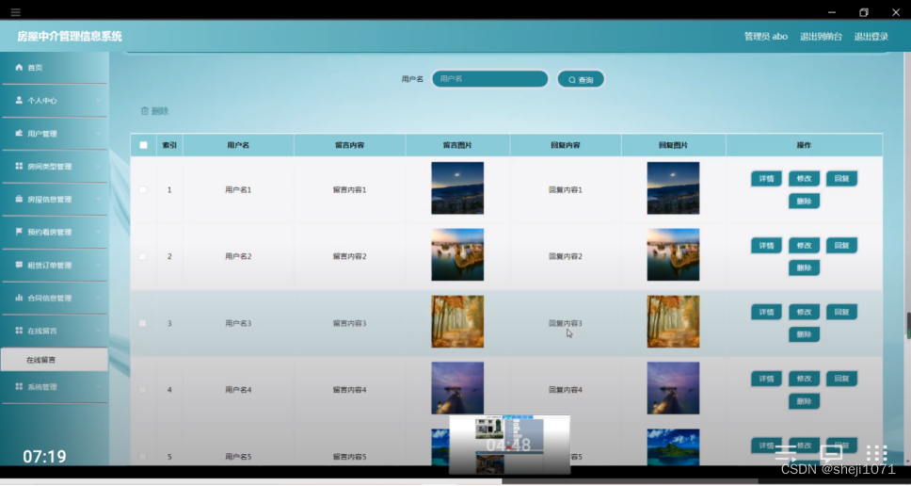Open the 回复图片 thumbnail for 用户名2

674,254
